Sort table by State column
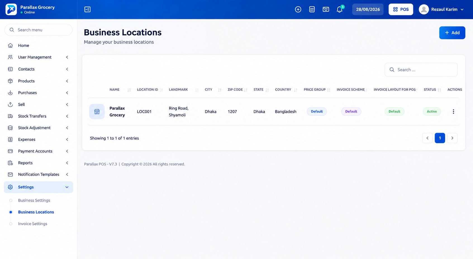The height and width of the screenshot is (259, 473). tap(261, 90)
